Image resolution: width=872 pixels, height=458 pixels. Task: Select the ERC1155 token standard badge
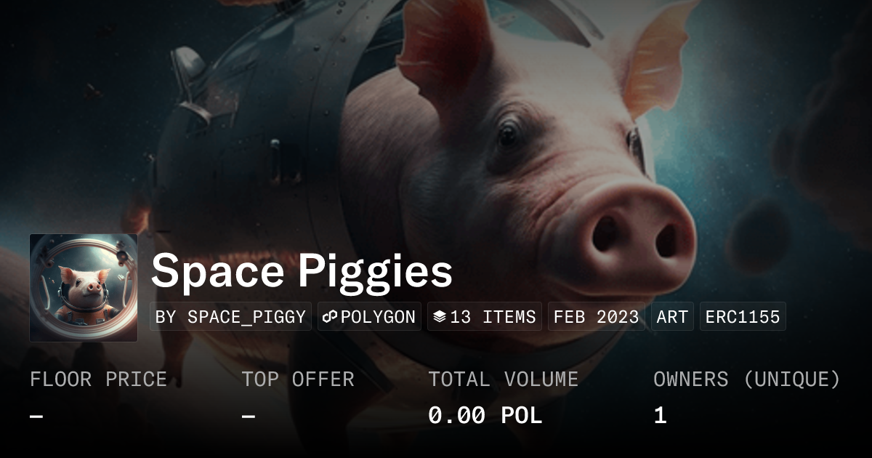pyautogui.click(x=743, y=317)
